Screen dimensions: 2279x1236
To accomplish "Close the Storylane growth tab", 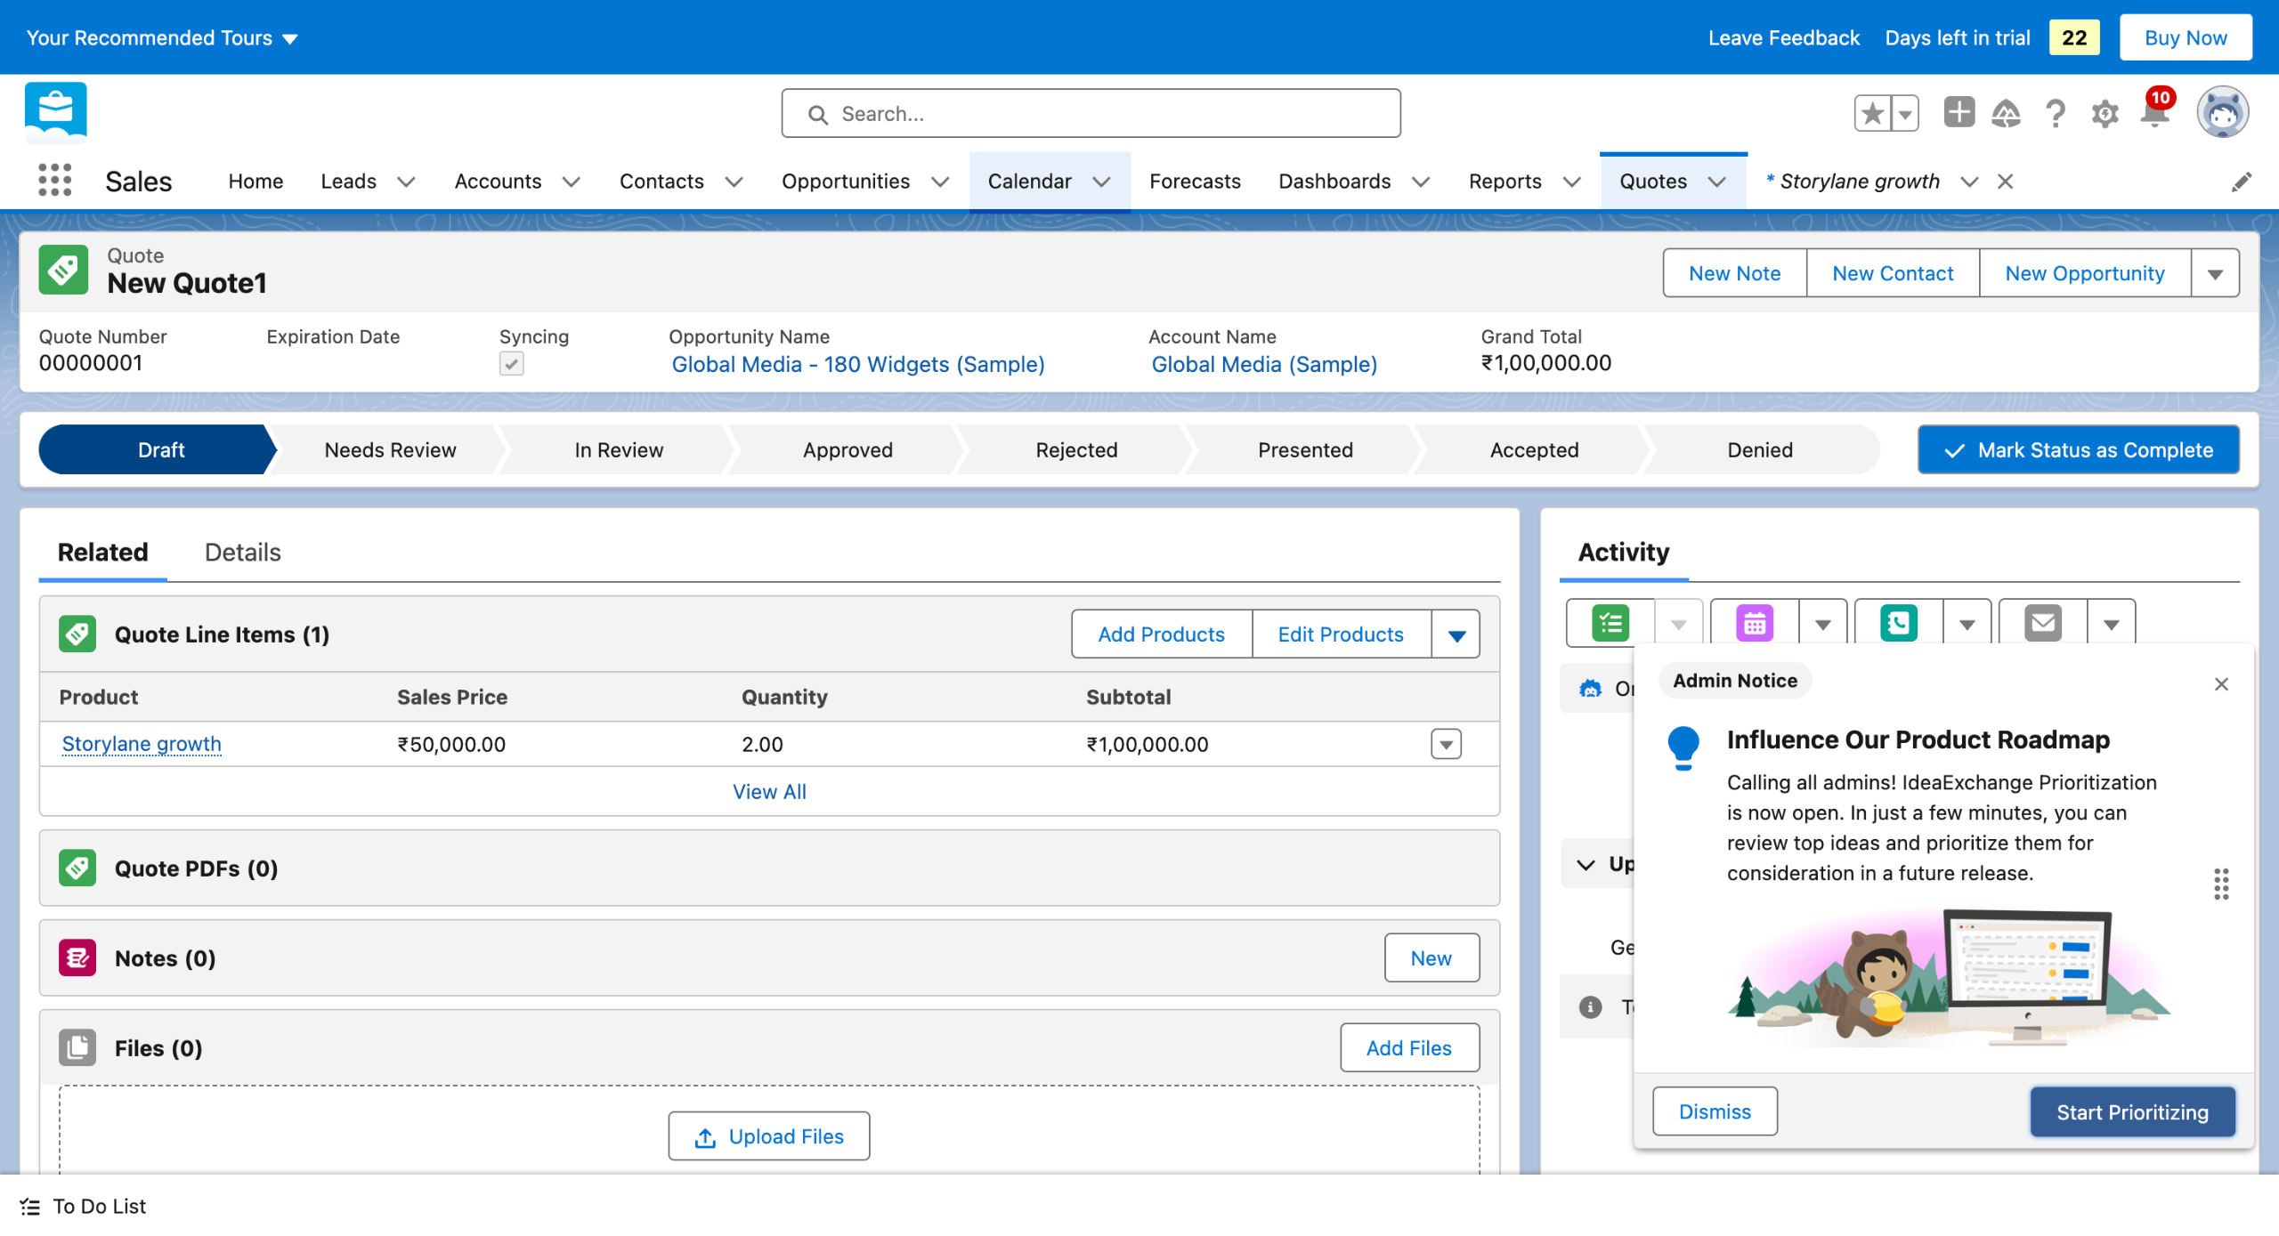I will click(2005, 182).
